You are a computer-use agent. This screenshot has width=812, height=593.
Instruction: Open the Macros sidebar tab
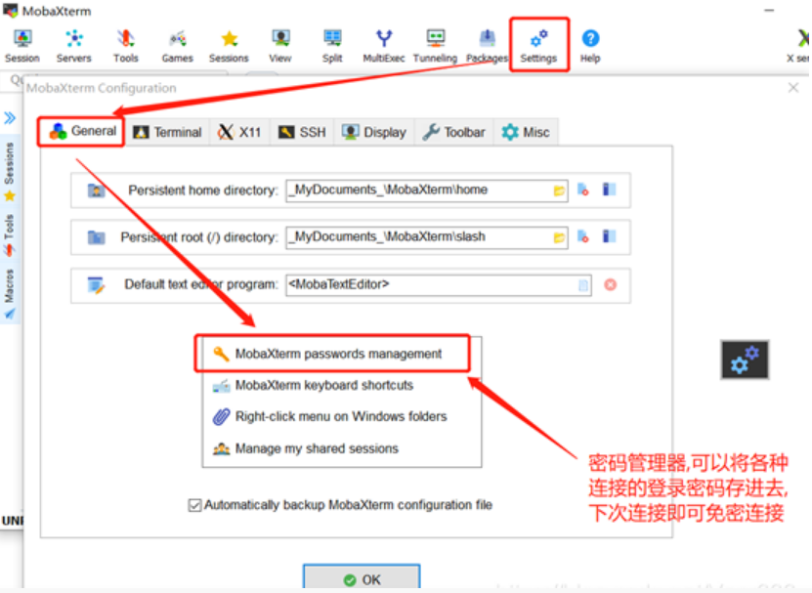point(10,293)
